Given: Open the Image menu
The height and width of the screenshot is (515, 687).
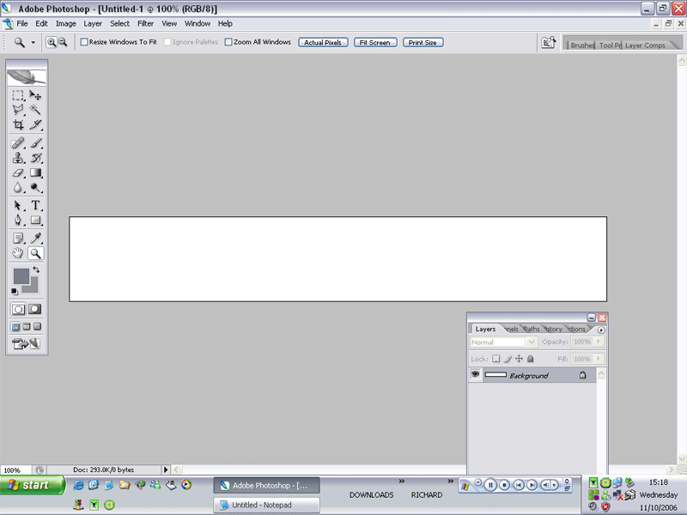Looking at the screenshot, I should coord(66,24).
